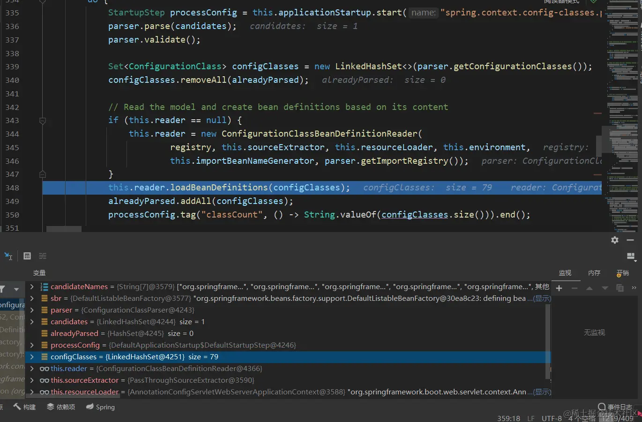Expand the candidates variable node
The image size is (642, 422).
pyautogui.click(x=32, y=322)
